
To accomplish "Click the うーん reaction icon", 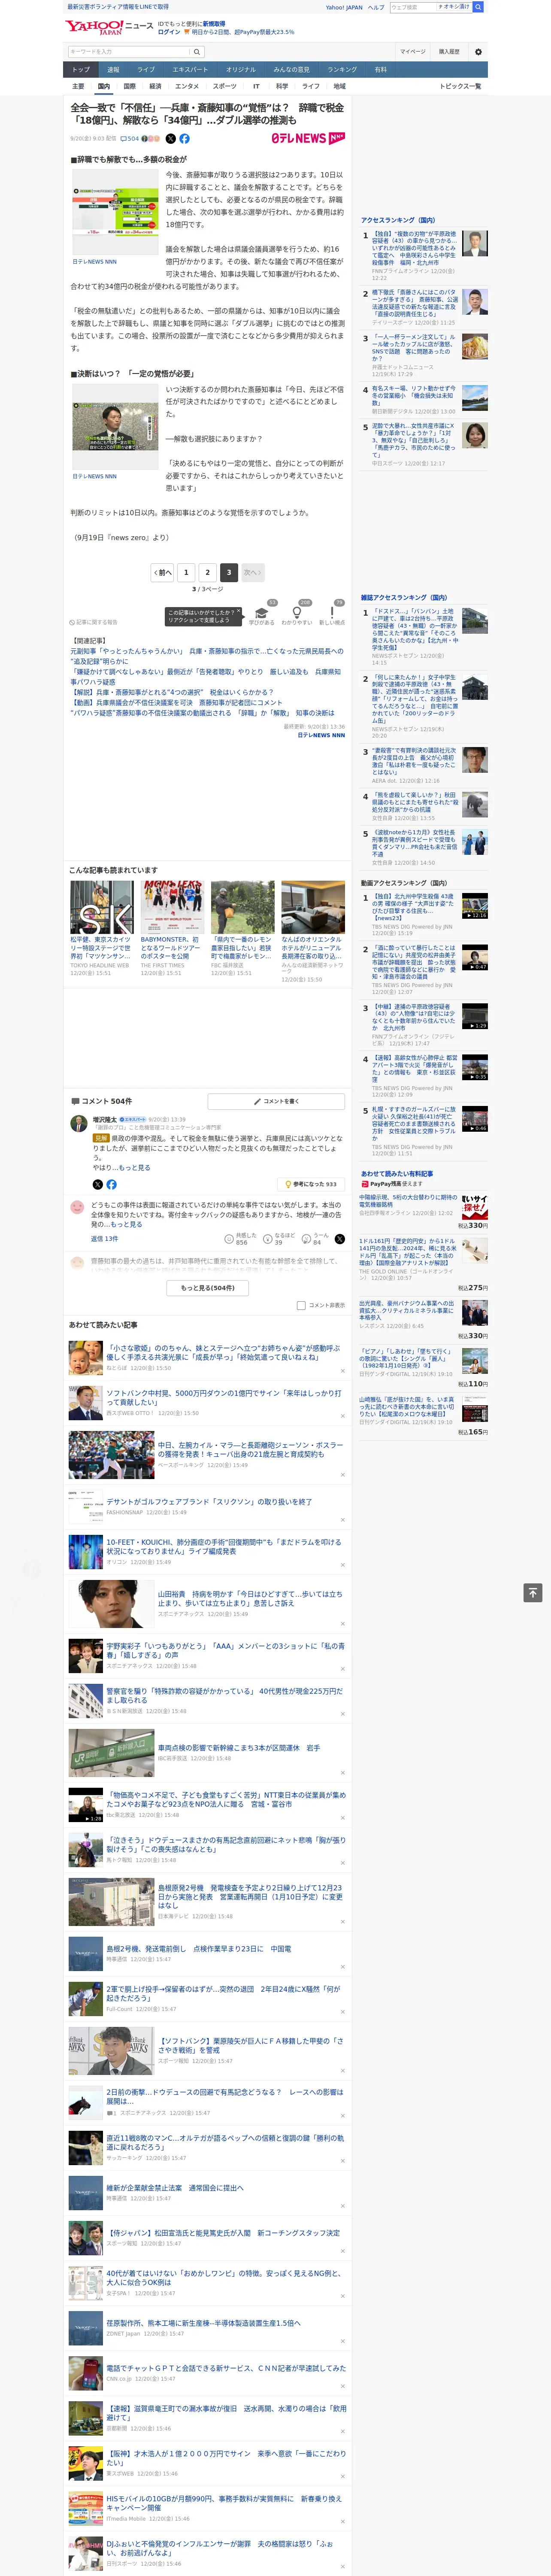I will pos(307,1239).
